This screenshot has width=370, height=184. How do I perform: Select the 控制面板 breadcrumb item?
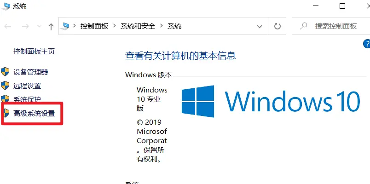(94, 26)
